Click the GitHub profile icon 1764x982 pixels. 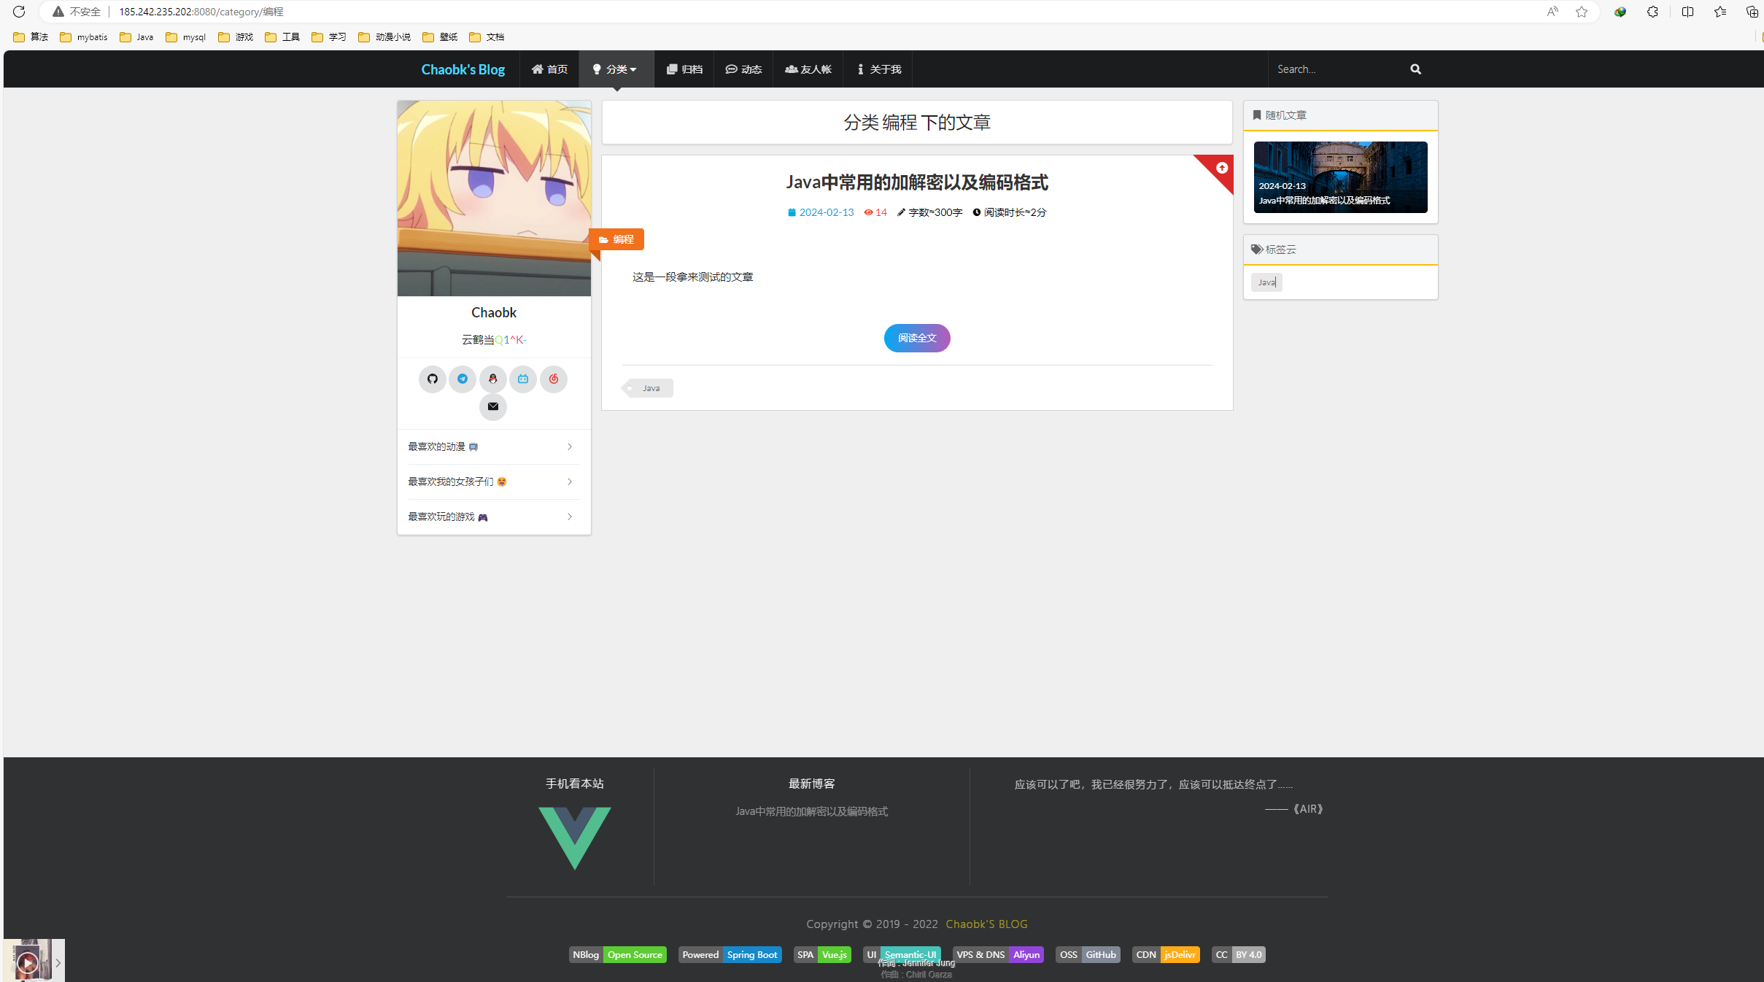click(432, 379)
